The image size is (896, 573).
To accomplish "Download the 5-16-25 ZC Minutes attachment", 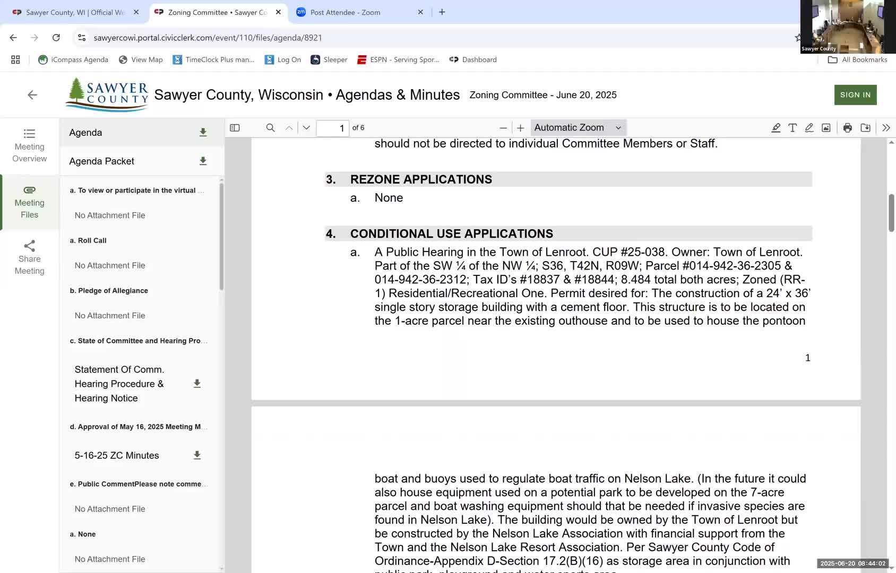I will (197, 455).
